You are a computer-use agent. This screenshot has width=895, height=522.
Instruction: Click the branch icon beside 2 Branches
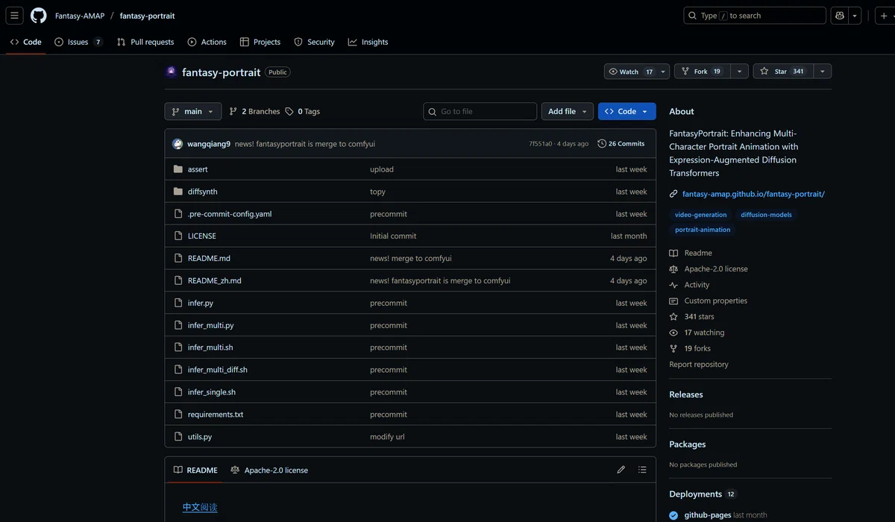[233, 111]
